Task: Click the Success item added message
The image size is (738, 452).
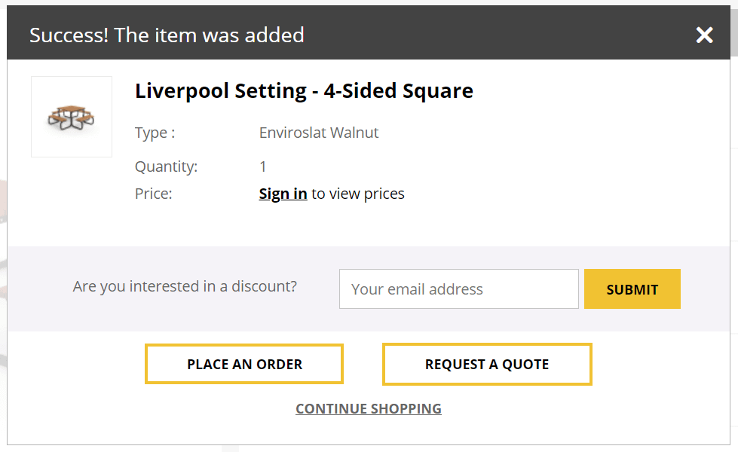Action: click(167, 35)
